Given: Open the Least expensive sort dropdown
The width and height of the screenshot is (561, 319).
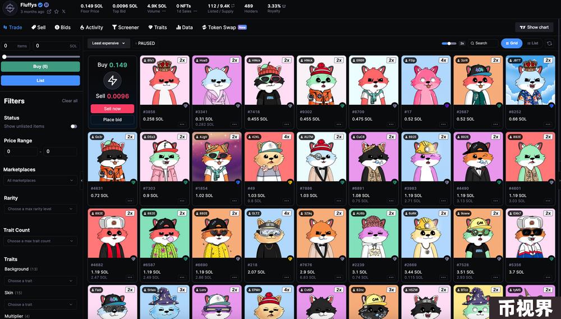Looking at the screenshot, I should coord(109,43).
